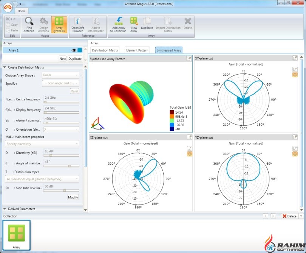Image resolution: width=306 pixels, height=253 pixels.
Task: Click the Directivity (dBi) slider
Action: coord(61,155)
